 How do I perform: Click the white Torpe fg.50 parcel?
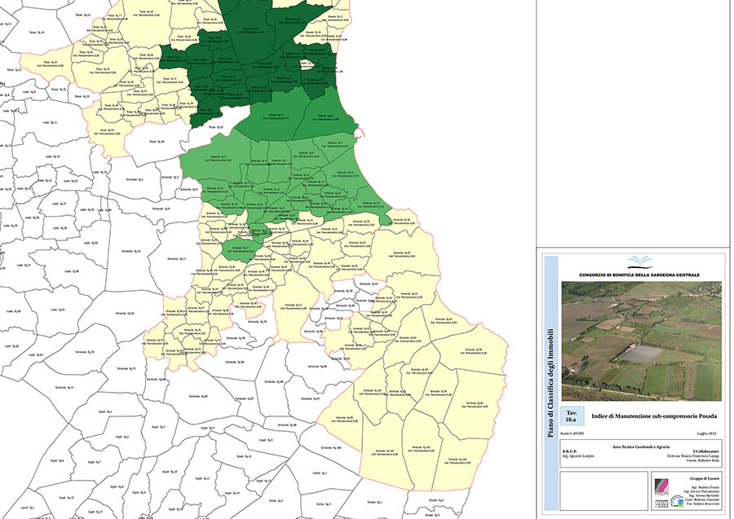tap(157, 142)
